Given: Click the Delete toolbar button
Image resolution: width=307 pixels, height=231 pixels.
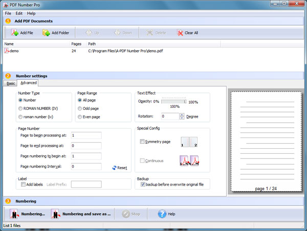Looking at the screenshot, I should [x=156, y=33].
